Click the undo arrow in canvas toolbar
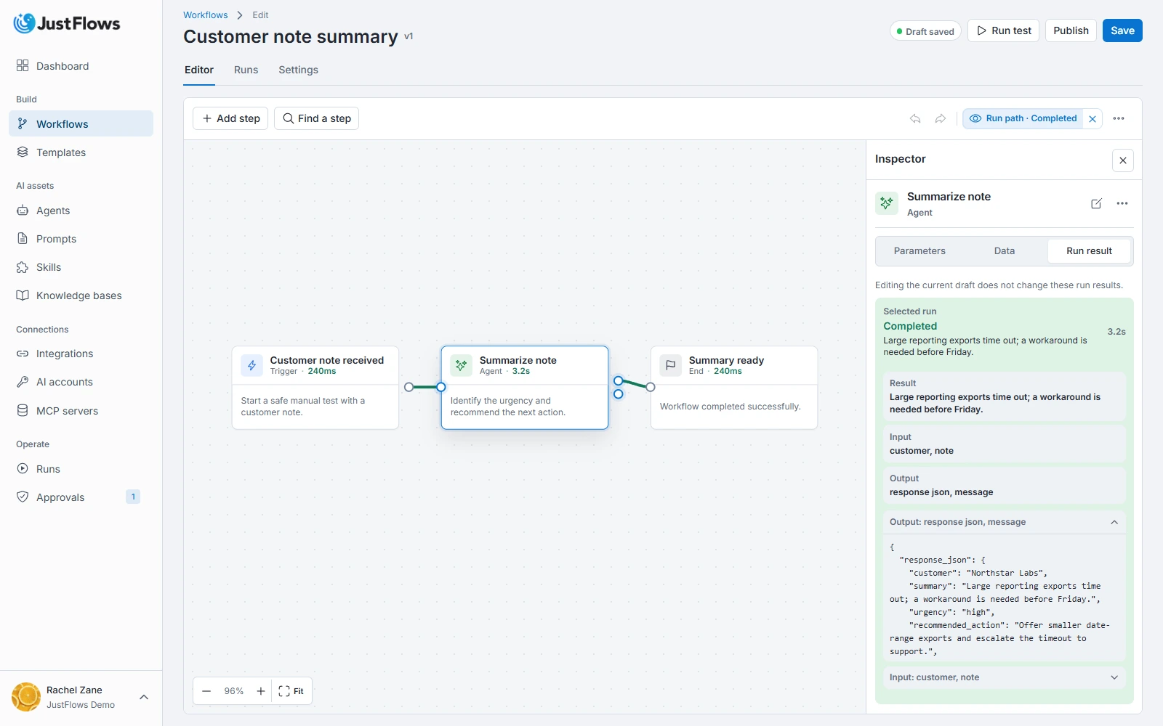 (x=915, y=118)
